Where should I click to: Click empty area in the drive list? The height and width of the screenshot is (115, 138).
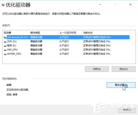tap(69, 60)
